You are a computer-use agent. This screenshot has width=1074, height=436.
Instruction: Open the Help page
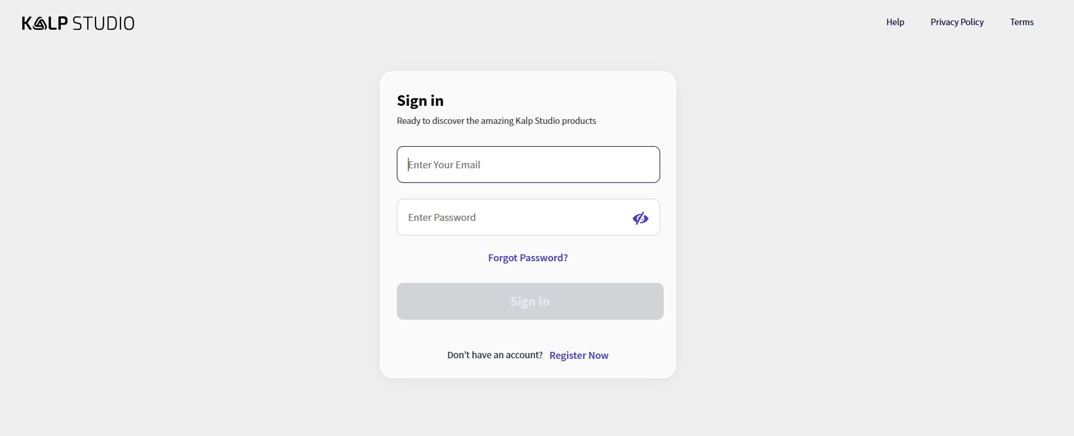pyautogui.click(x=895, y=22)
